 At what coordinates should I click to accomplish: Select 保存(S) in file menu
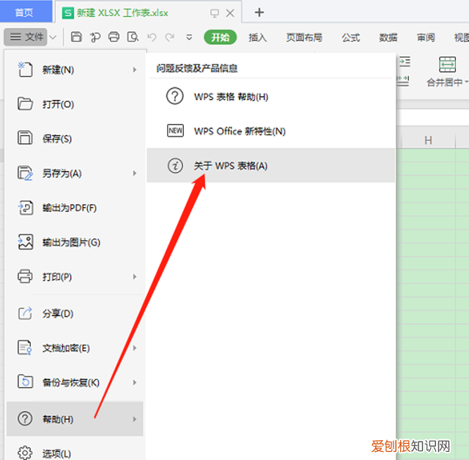click(75, 139)
